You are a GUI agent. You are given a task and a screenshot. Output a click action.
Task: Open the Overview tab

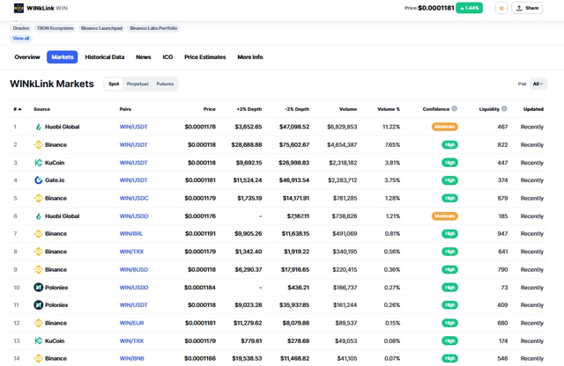27,57
